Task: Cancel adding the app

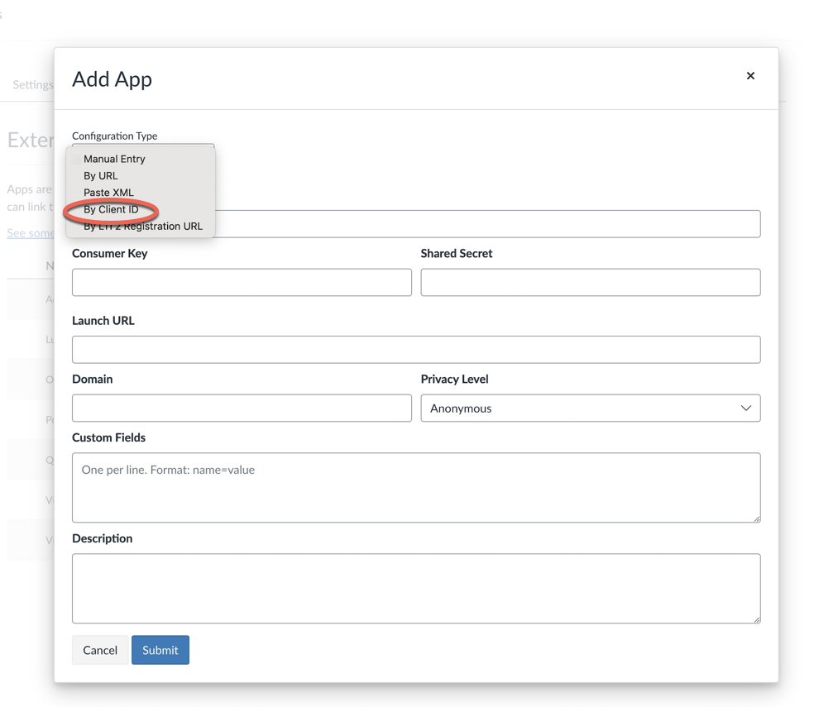Action: click(x=99, y=650)
